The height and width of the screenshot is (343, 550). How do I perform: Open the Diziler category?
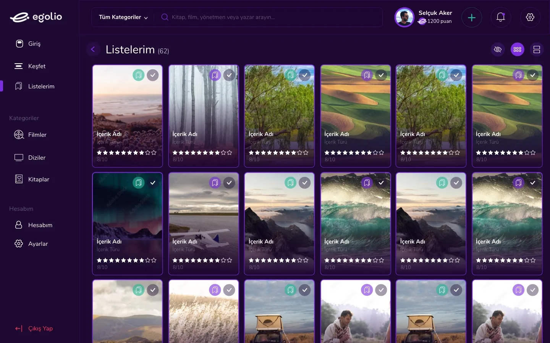point(30,158)
